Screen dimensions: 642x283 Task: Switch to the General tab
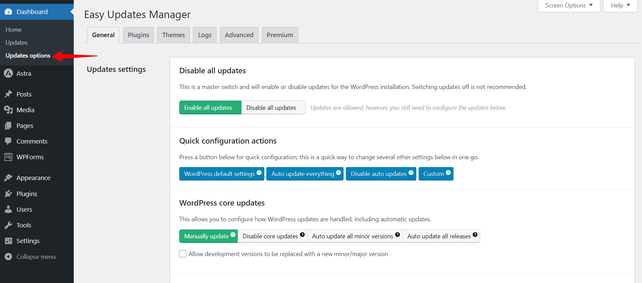tap(103, 35)
